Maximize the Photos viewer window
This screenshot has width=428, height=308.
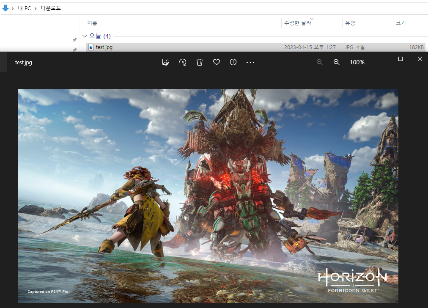[401, 59]
